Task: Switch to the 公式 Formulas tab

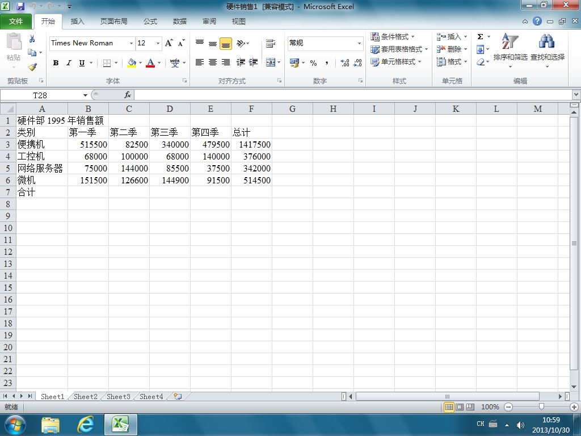Action: click(150, 21)
